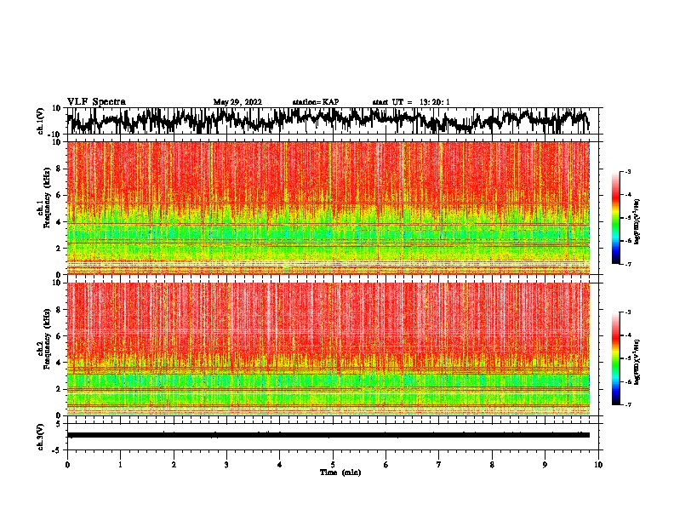Click the time axis tick label "3"
This screenshot has height=521, width=674.
226,465
